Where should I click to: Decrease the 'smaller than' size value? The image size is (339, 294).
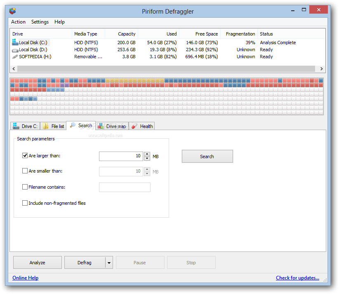[x=147, y=173]
